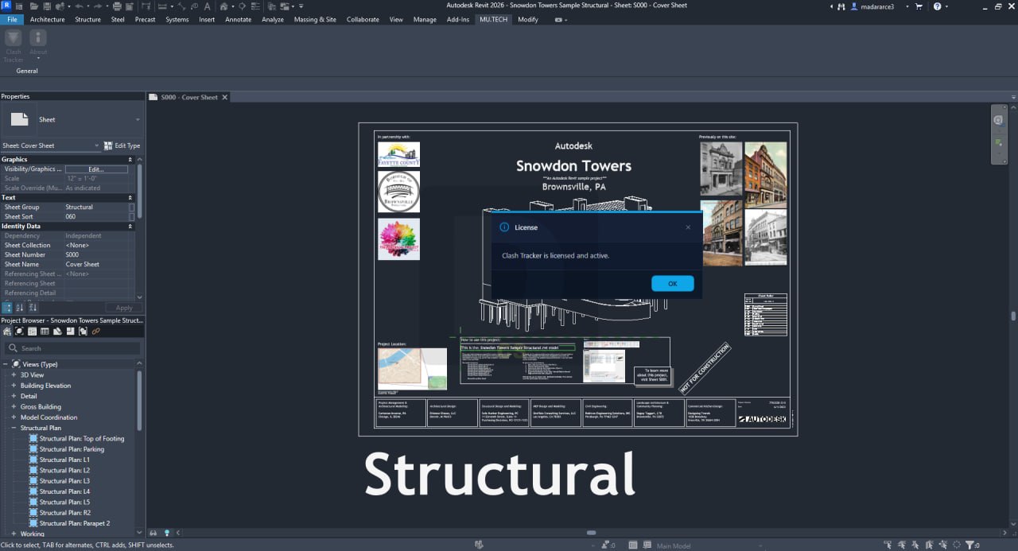
Task: Collapse the Text property group
Action: [130, 197]
